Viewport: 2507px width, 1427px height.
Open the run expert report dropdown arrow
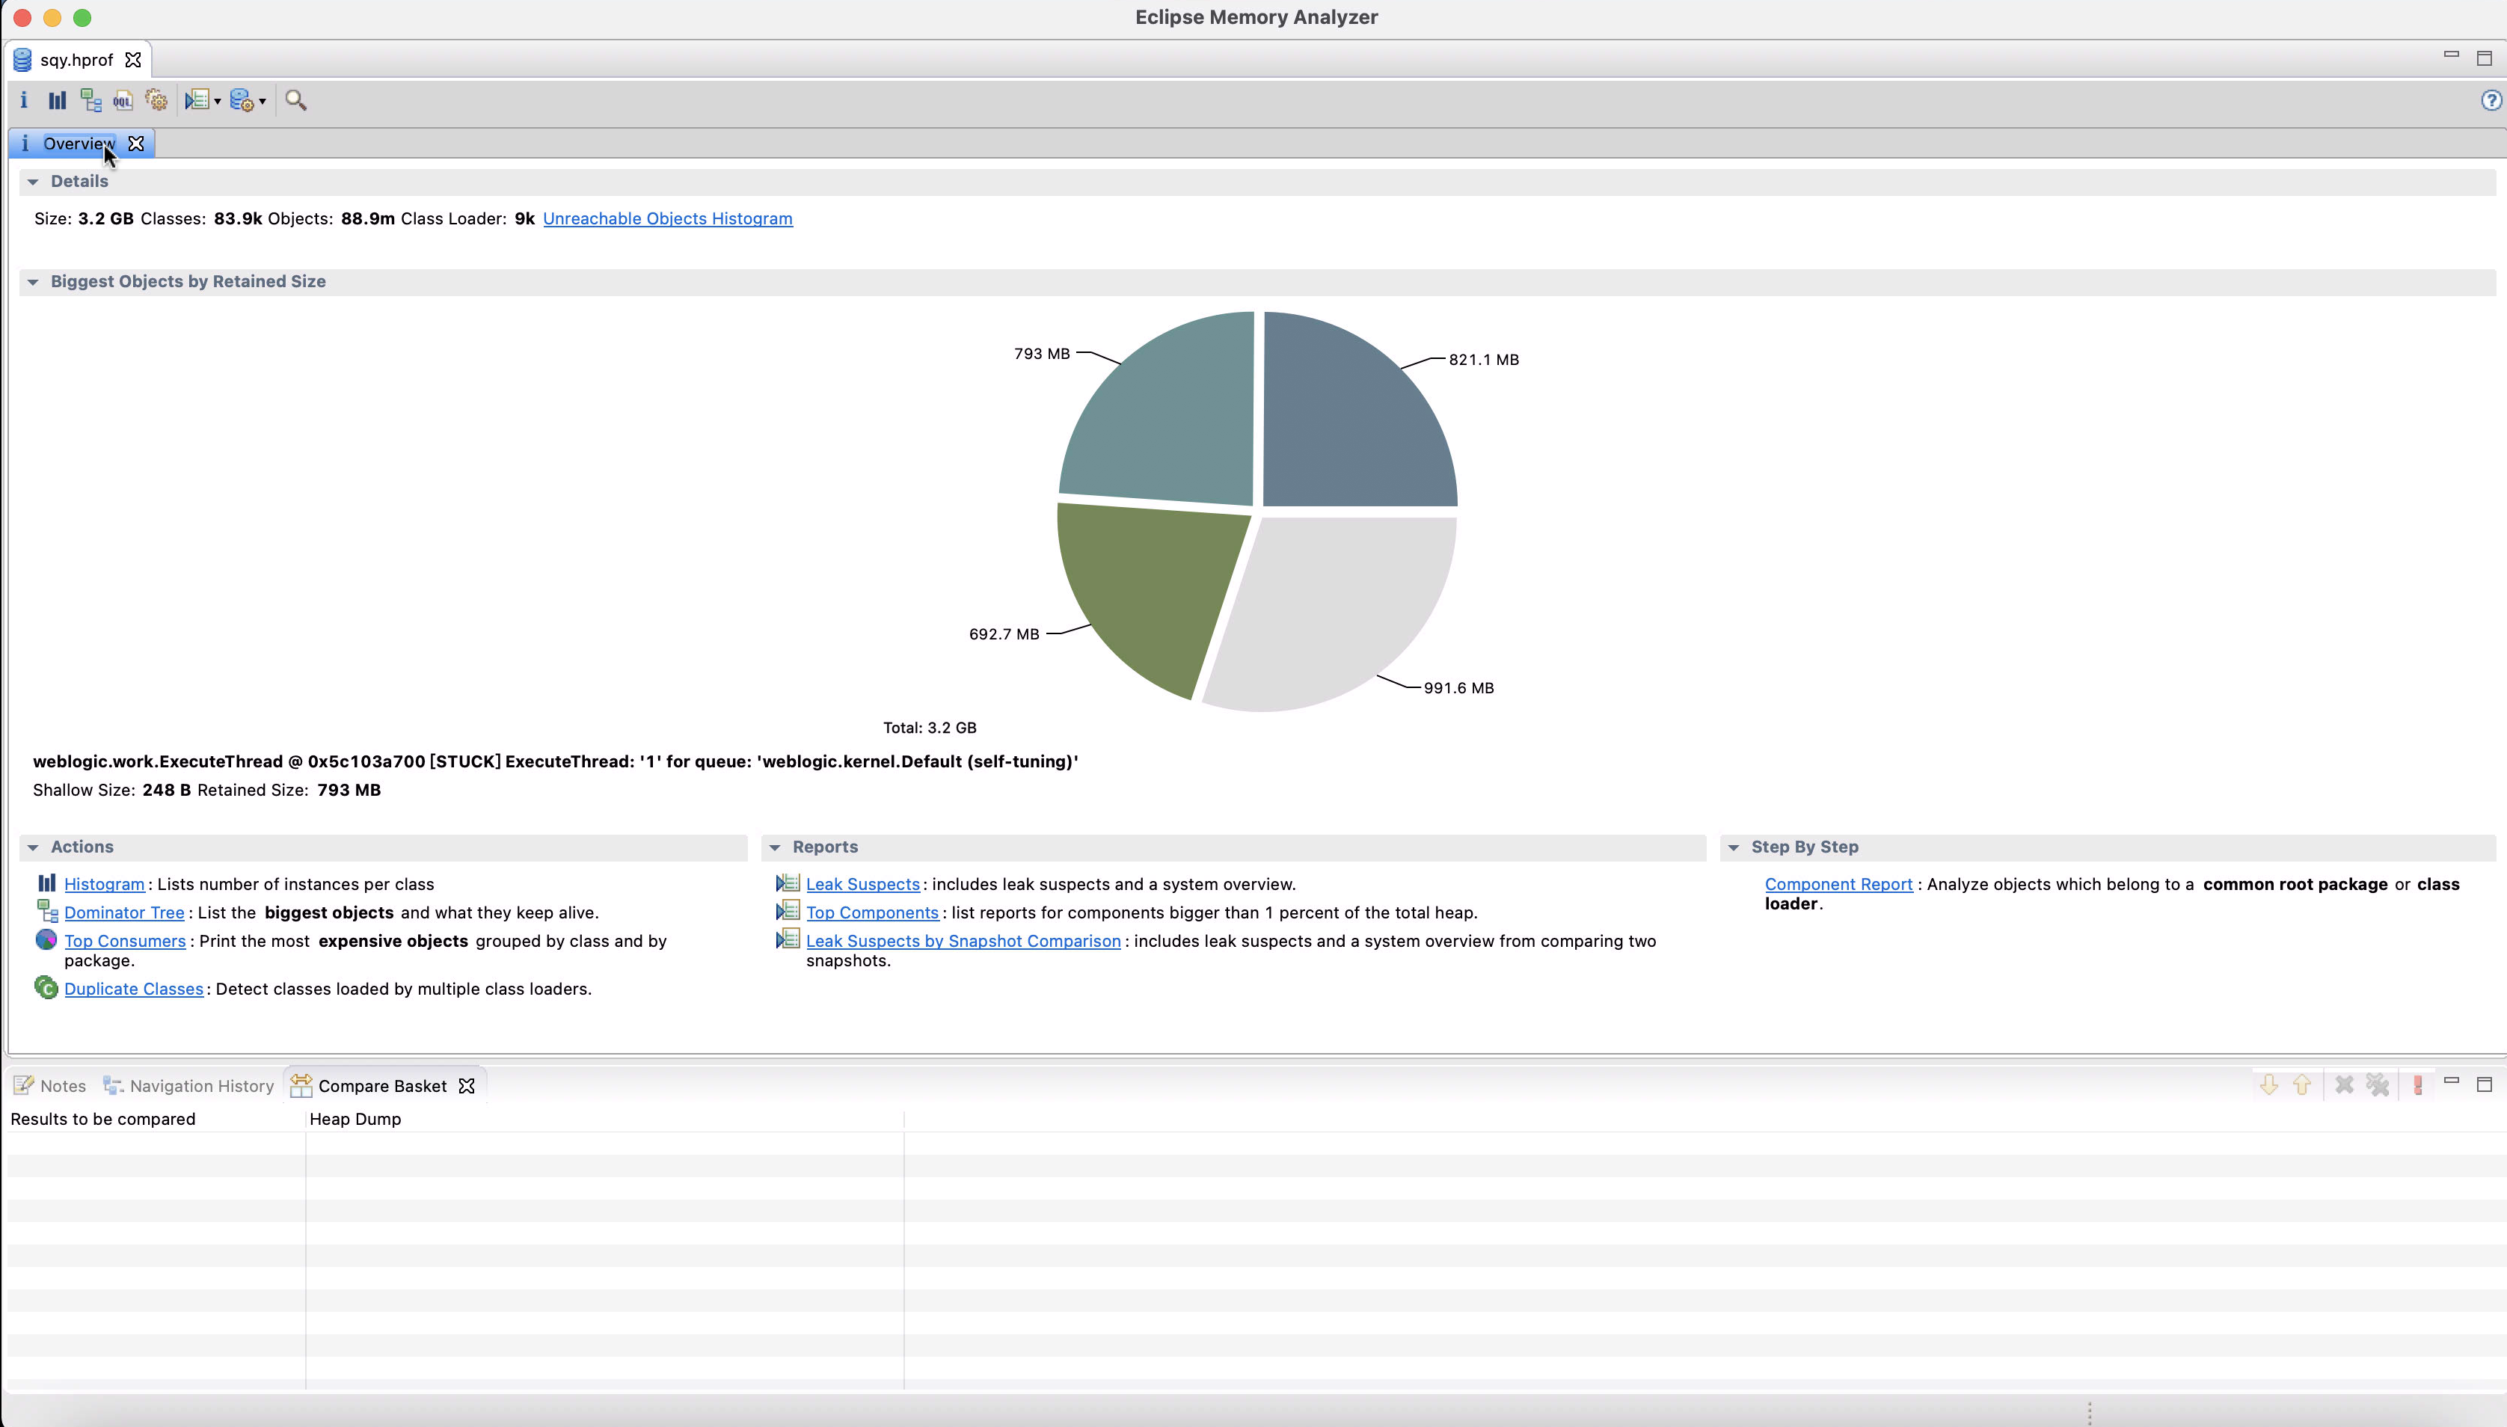(x=218, y=101)
